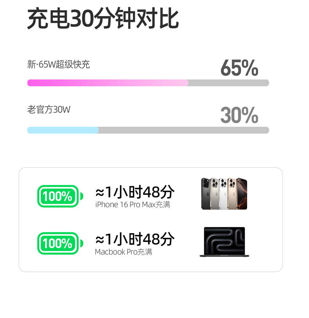Click the gray unfilled part of 65W bar
This screenshot has width=309, height=318.
[x=229, y=83]
